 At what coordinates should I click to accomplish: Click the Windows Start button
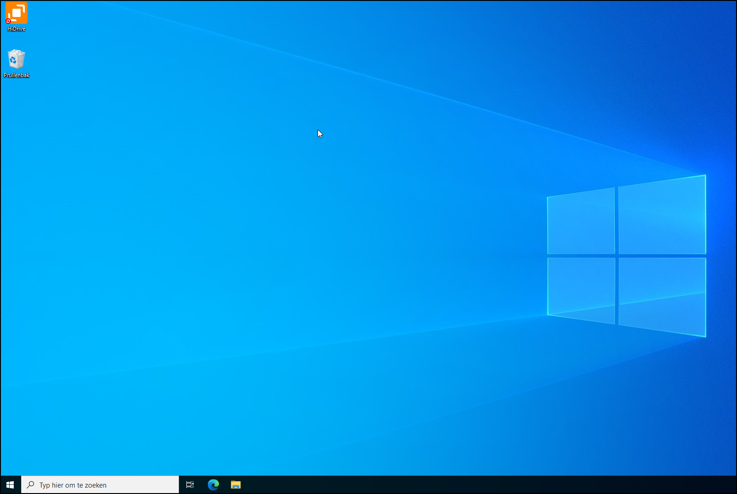click(x=10, y=484)
